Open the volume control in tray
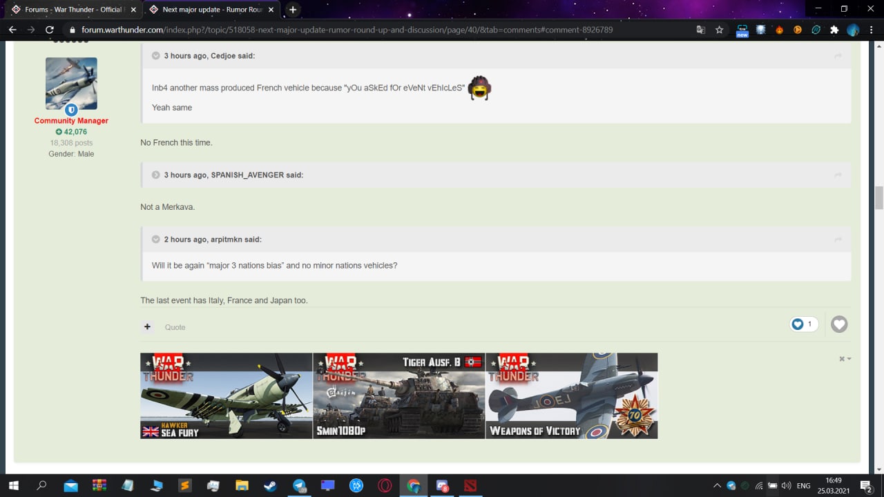Image resolution: width=884 pixels, height=497 pixels. point(786,485)
